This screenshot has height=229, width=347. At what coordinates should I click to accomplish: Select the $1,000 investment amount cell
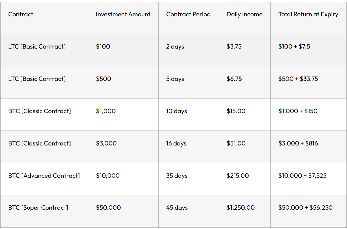(x=106, y=111)
